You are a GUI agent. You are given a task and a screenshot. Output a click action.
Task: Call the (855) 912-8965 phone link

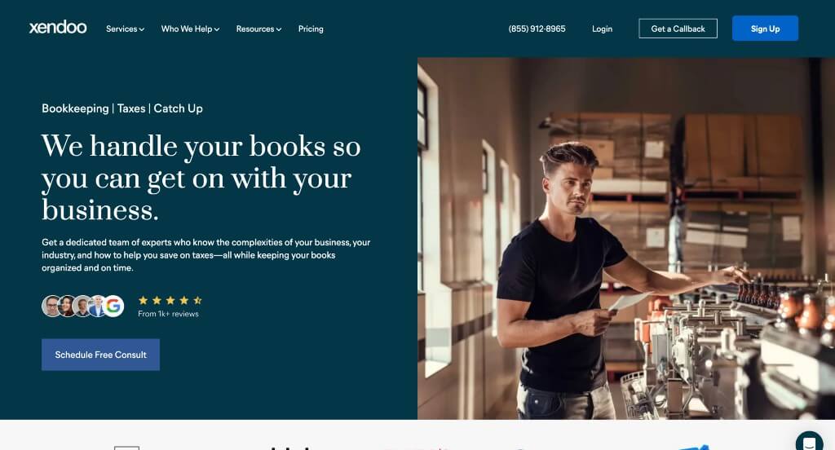pyautogui.click(x=537, y=29)
